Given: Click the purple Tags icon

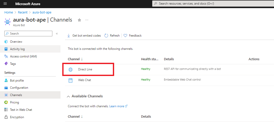Looking at the screenshot, I should [6, 64].
